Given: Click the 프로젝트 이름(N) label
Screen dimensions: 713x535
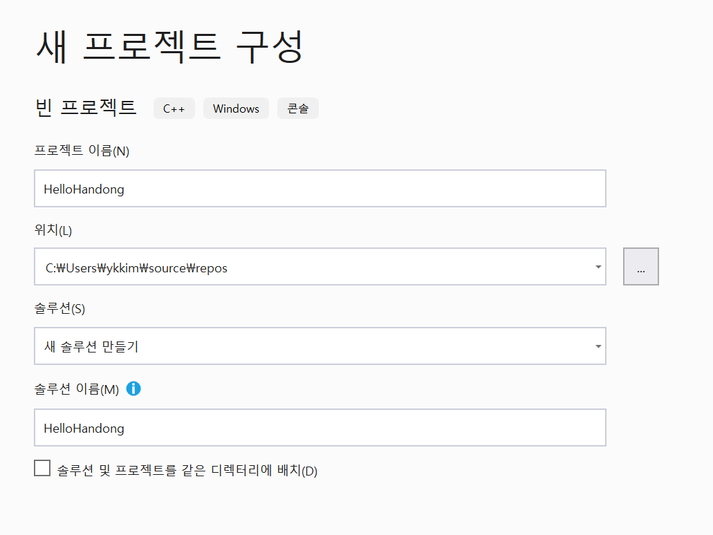Looking at the screenshot, I should [x=82, y=151].
